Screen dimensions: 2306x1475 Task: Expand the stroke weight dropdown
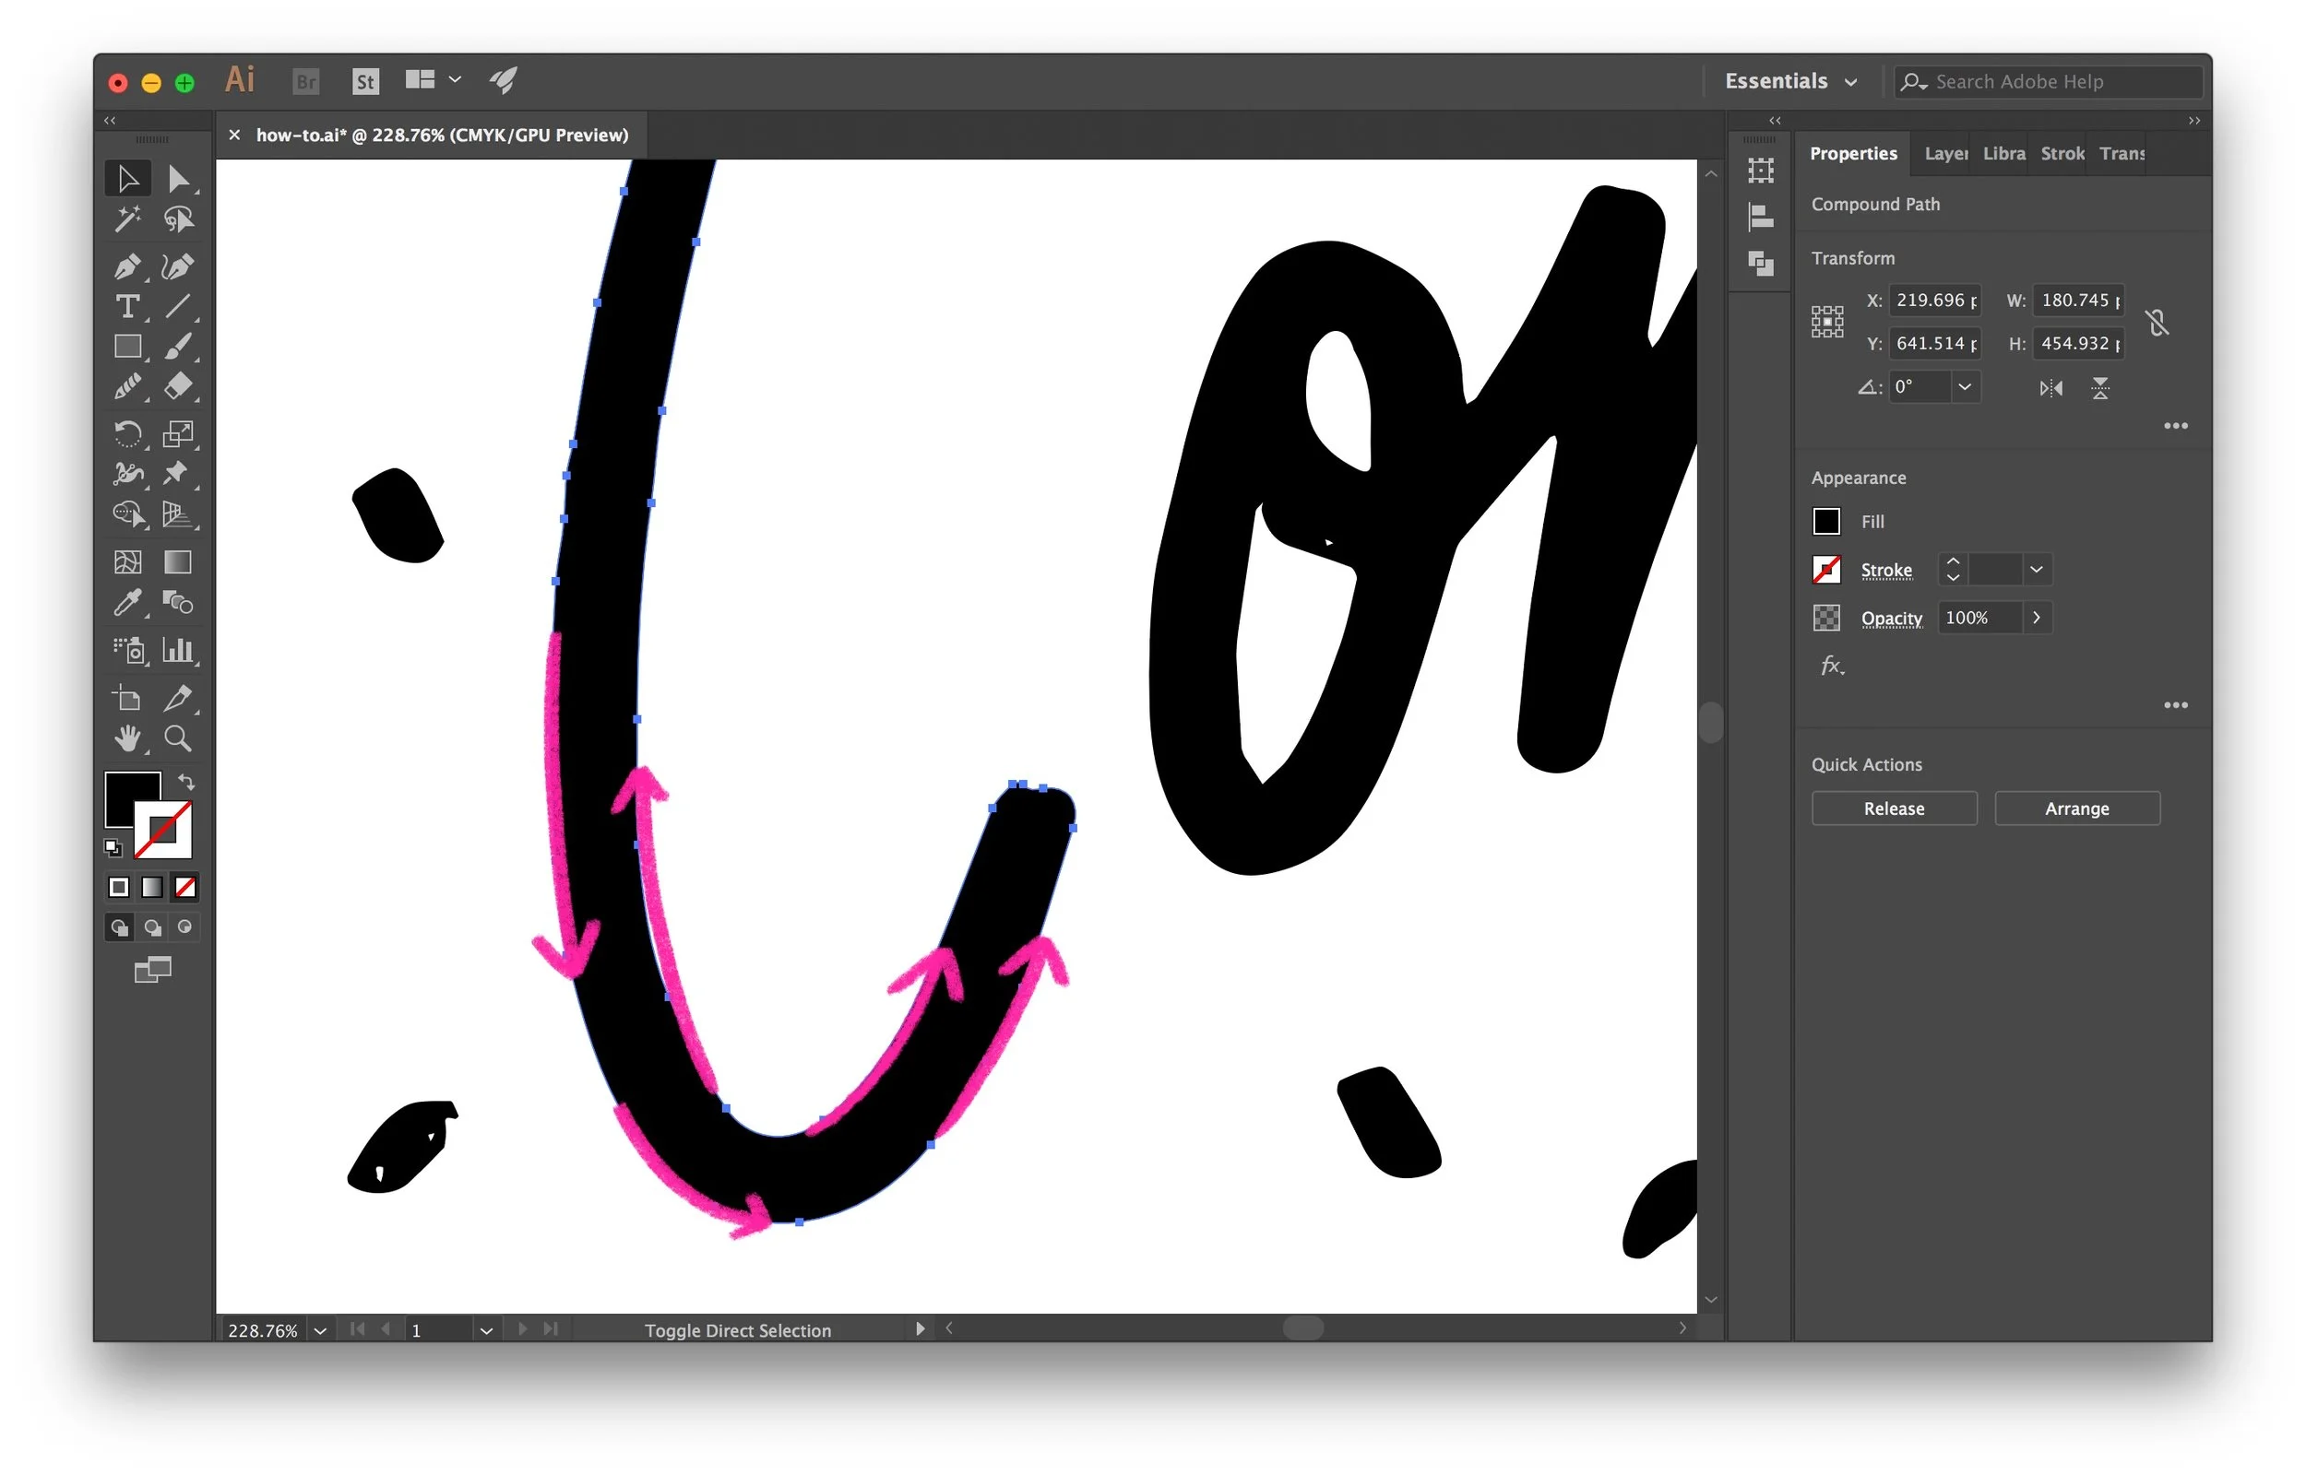point(2037,569)
